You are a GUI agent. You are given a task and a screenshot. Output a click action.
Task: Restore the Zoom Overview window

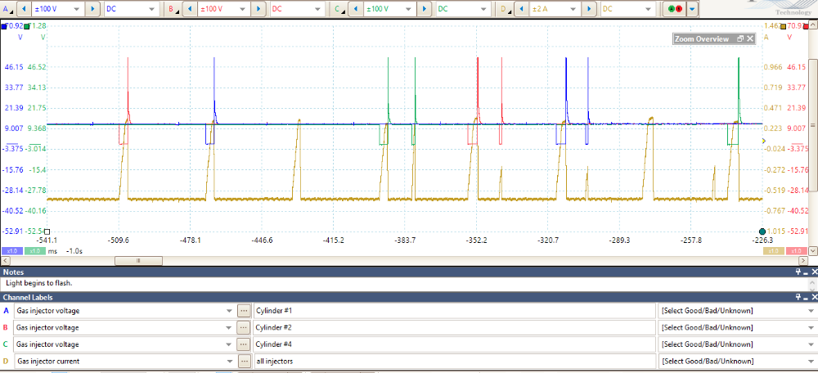click(740, 38)
